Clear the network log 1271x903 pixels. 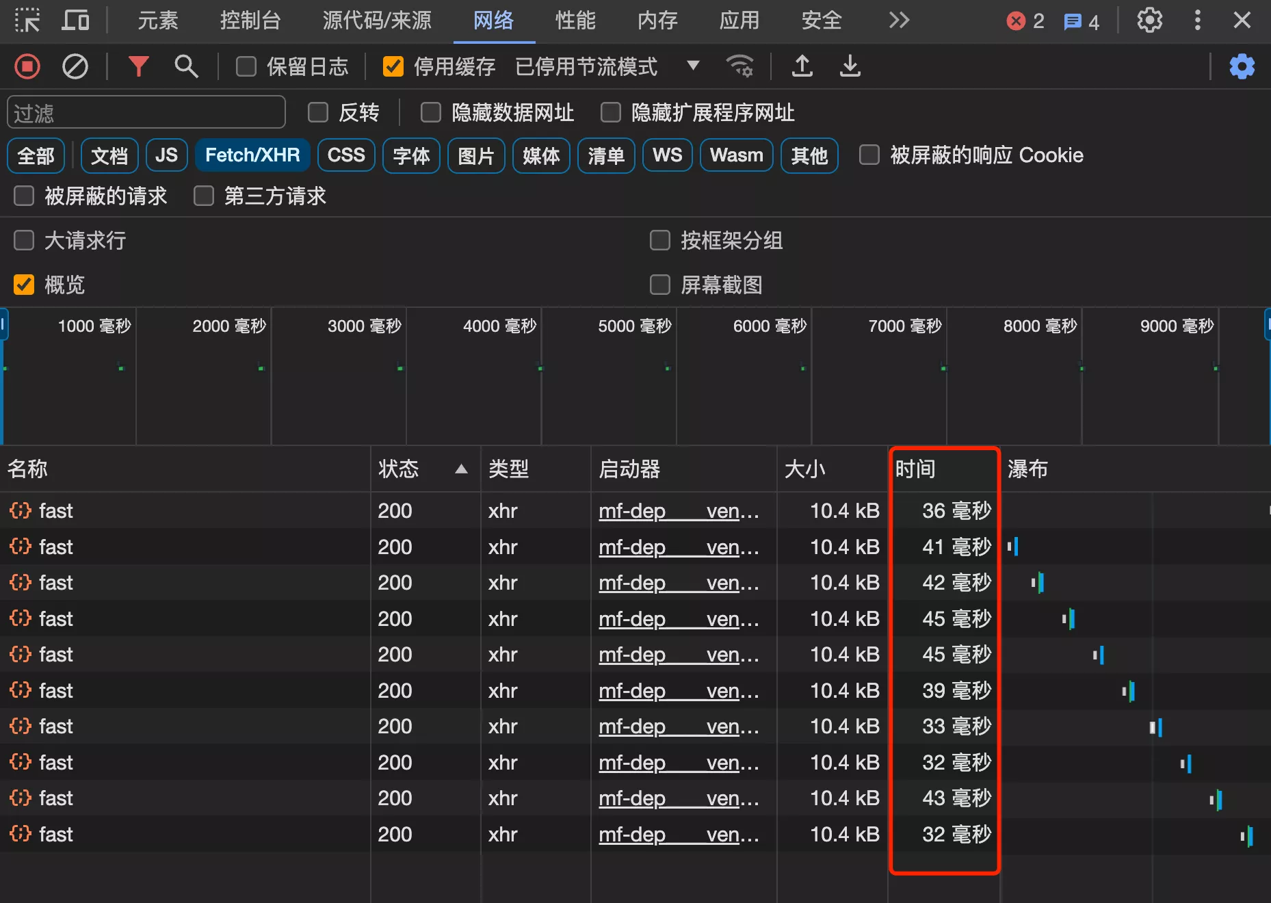click(75, 66)
